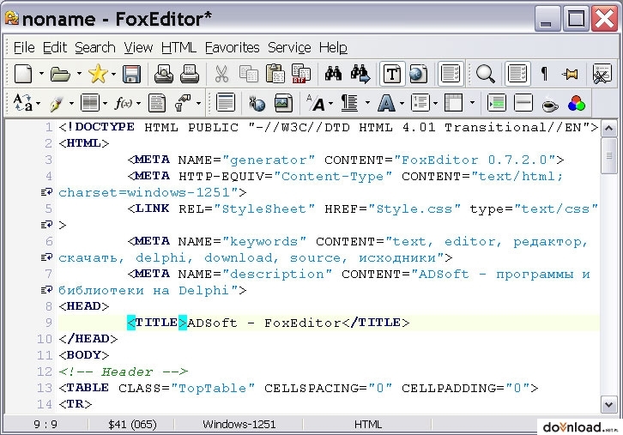Copy selection with the two-pages icon
The image size is (623, 435).
point(249,74)
